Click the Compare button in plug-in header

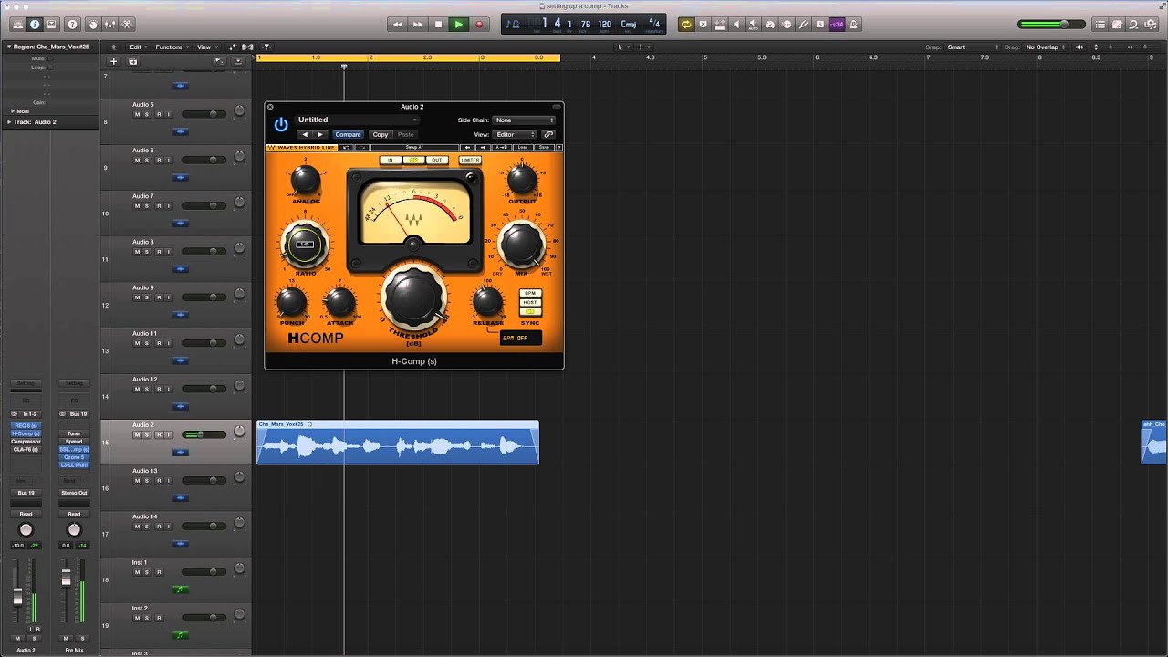pos(348,134)
